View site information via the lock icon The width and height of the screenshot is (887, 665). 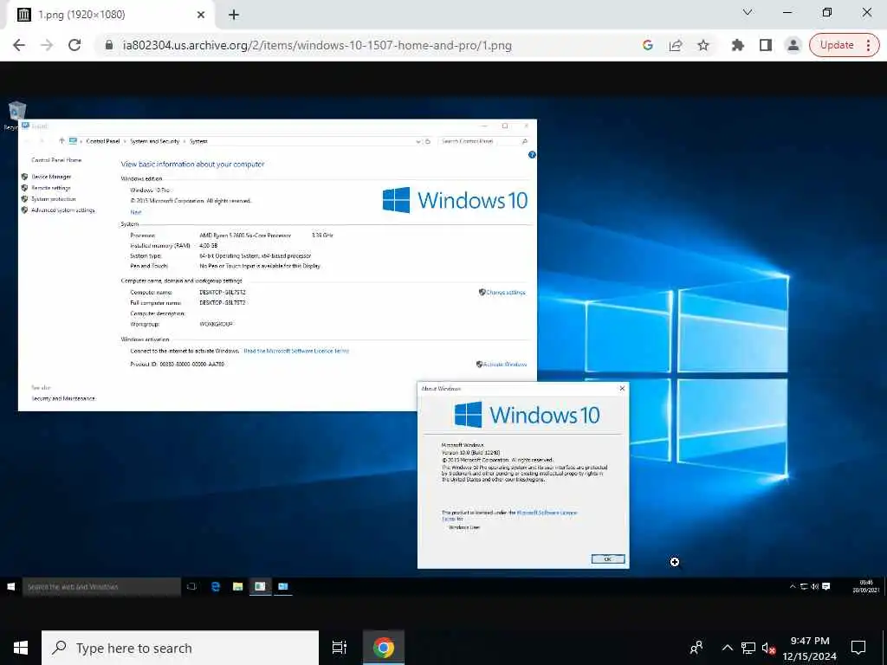109,45
